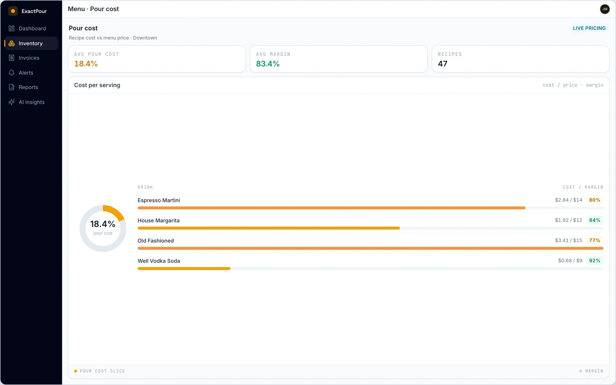
Task: Click the MARGIN legend dot
Action: (581, 371)
